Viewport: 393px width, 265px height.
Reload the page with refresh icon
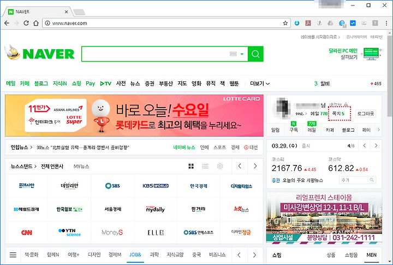[26, 23]
